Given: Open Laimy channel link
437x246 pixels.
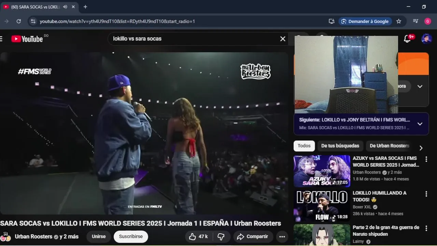Looking at the screenshot, I should coord(358,241).
